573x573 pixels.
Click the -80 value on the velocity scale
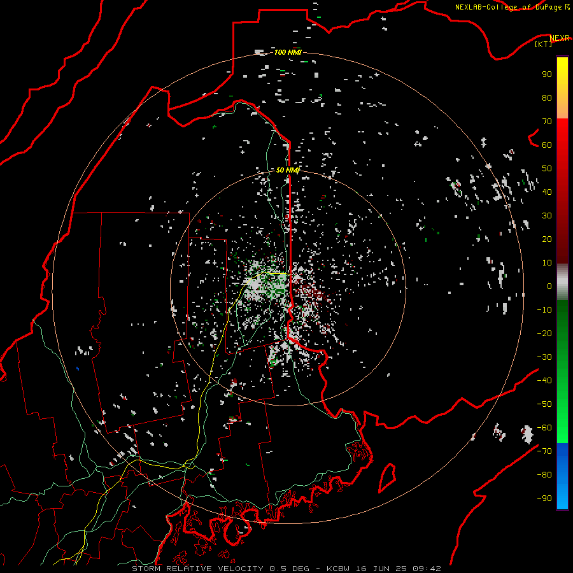click(544, 475)
